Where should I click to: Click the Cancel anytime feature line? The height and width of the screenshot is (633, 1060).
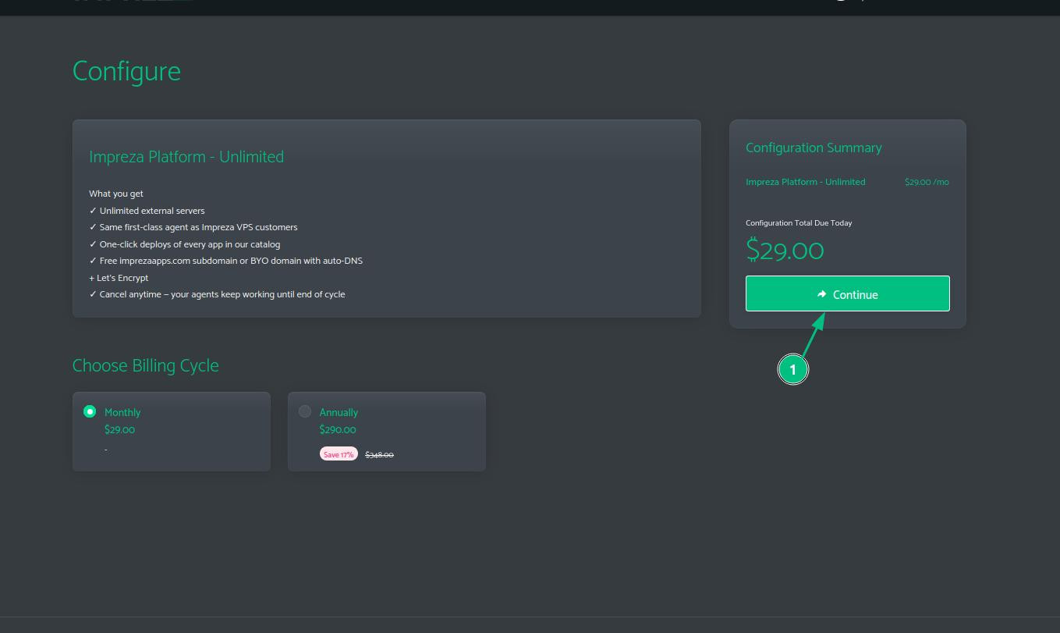(x=217, y=294)
